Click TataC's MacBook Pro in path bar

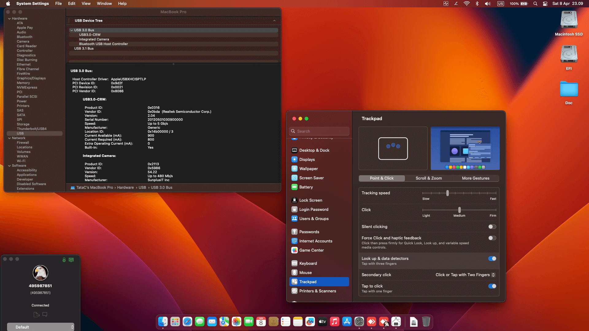coord(94,188)
